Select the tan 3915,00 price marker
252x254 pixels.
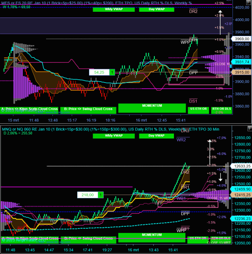coord(241,72)
